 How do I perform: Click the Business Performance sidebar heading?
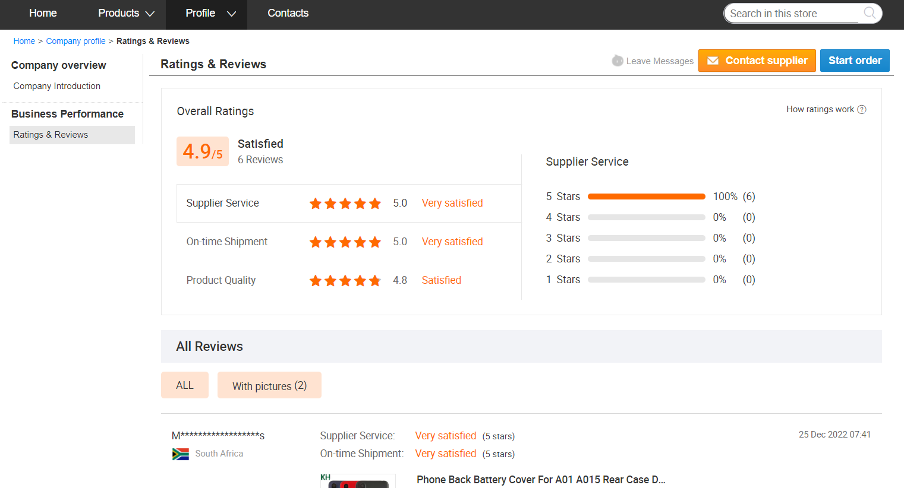pyautogui.click(x=67, y=114)
